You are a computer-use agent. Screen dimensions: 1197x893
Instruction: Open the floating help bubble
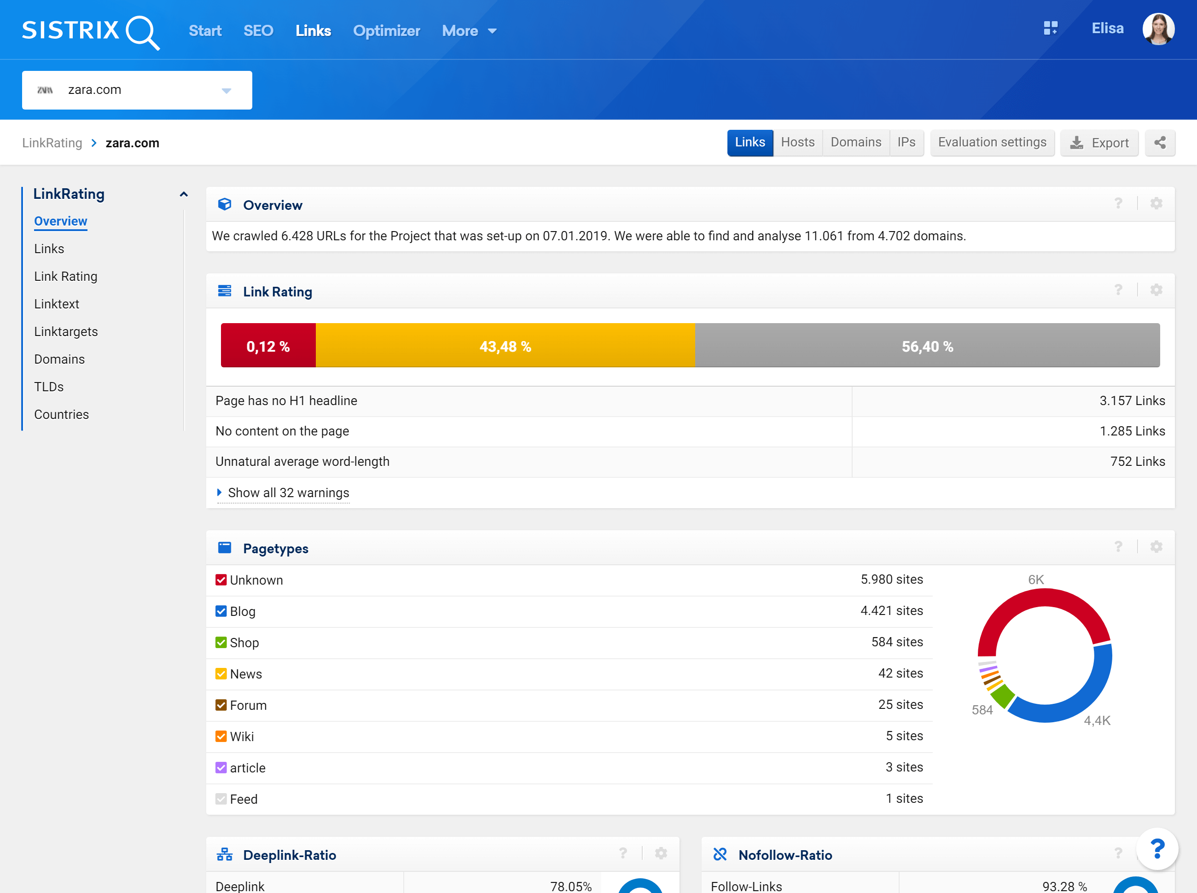pos(1157,849)
